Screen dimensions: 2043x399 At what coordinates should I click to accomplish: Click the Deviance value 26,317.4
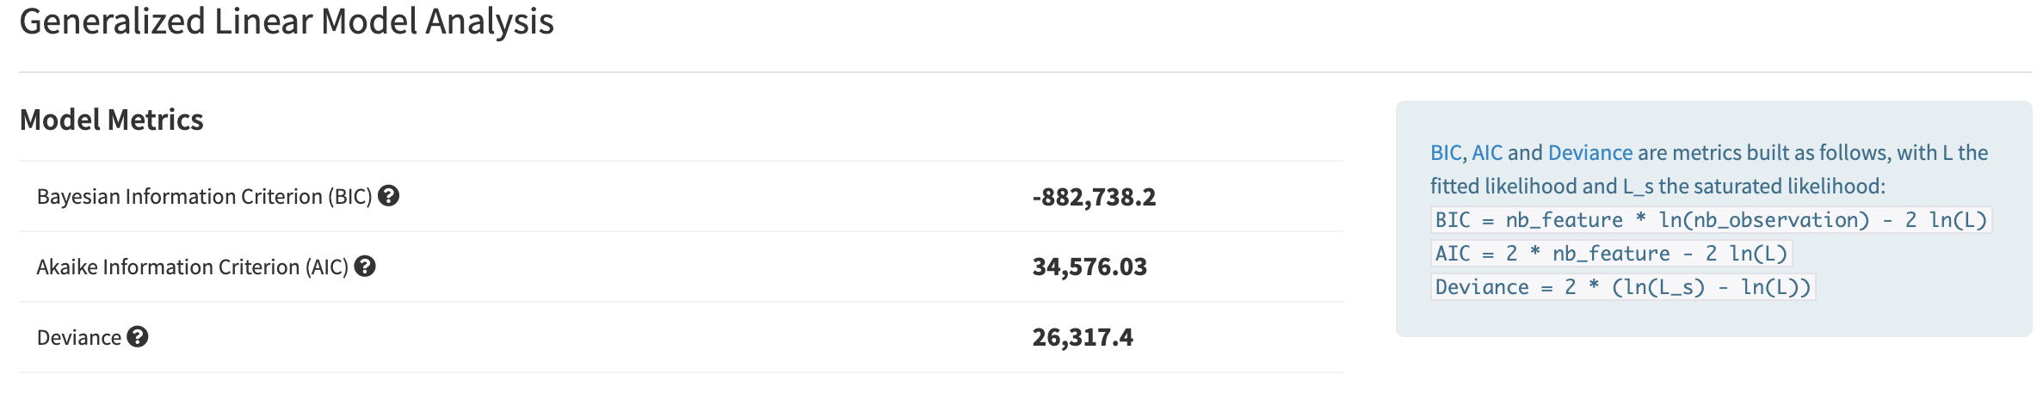(x=1083, y=337)
